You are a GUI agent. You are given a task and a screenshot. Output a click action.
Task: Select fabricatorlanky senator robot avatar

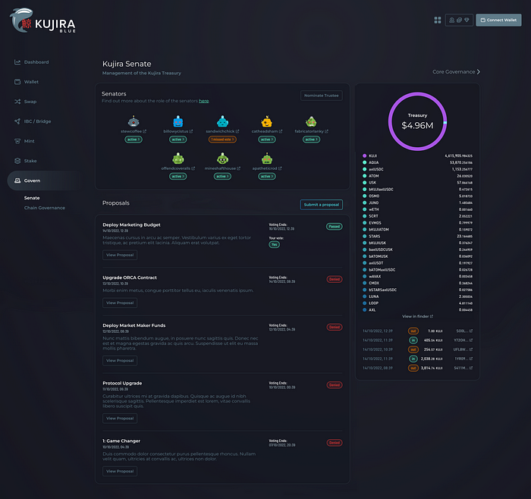[x=311, y=121]
